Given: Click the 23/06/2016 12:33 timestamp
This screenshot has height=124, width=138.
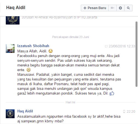Looking at the screenshot, I should pos(122,46).
